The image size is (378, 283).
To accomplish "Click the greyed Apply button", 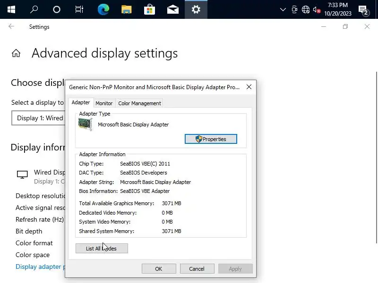I will [x=235, y=268].
